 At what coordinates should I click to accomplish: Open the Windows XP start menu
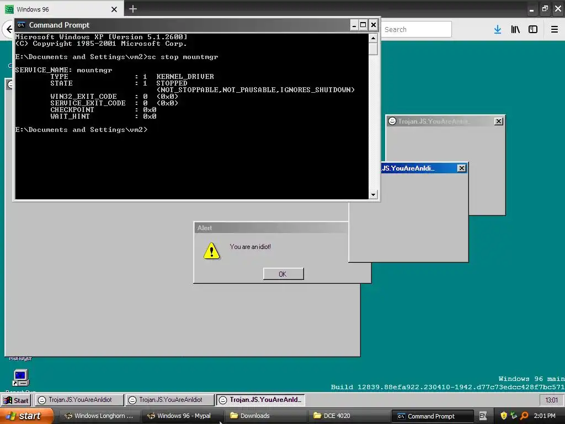pos(26,416)
